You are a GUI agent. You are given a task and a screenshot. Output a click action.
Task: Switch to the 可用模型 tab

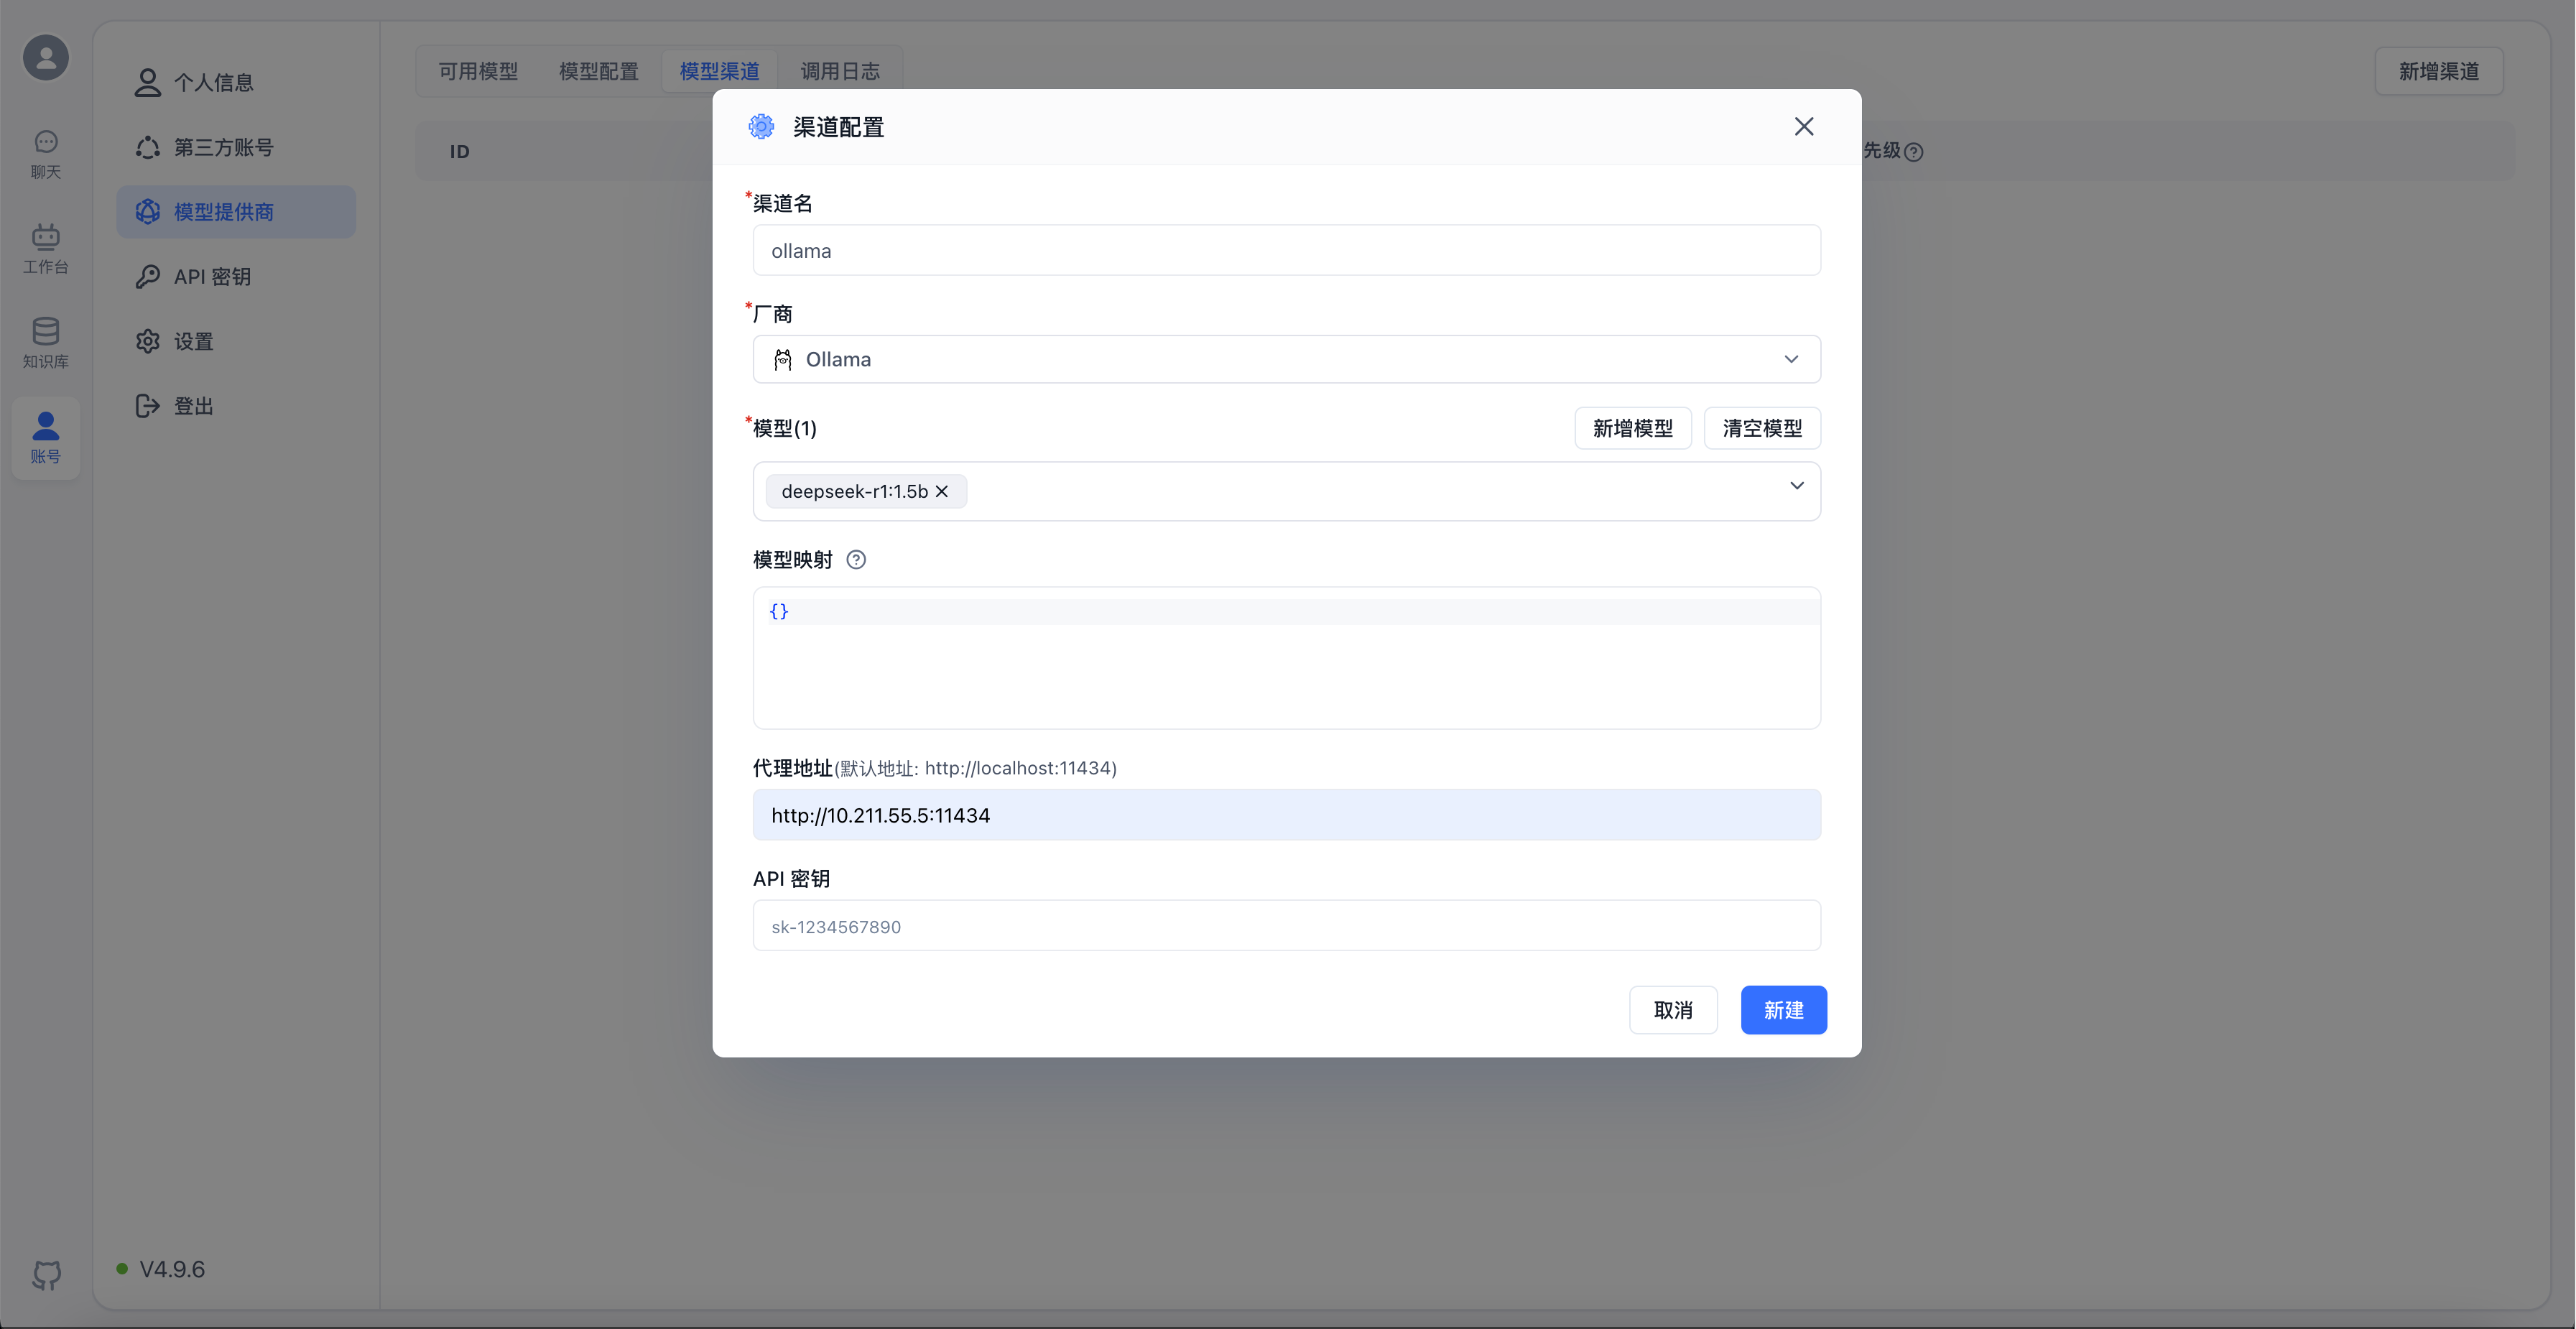coord(478,71)
